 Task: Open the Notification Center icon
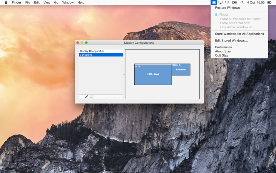pos(269,3)
